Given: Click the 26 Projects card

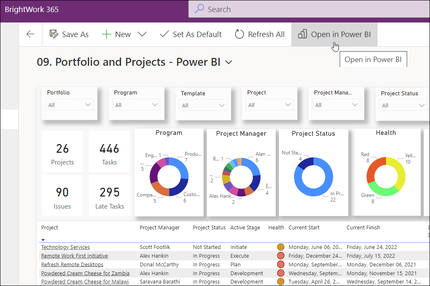Looking at the screenshot, I should pos(62,152).
